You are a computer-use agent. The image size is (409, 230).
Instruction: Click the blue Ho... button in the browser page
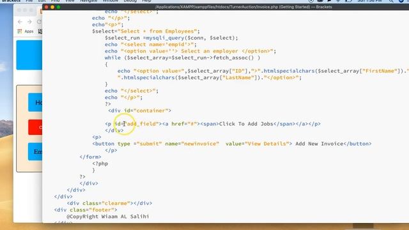(35, 102)
